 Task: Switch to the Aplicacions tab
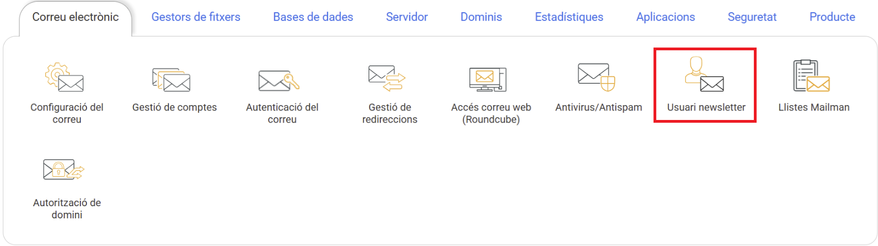coord(666,17)
